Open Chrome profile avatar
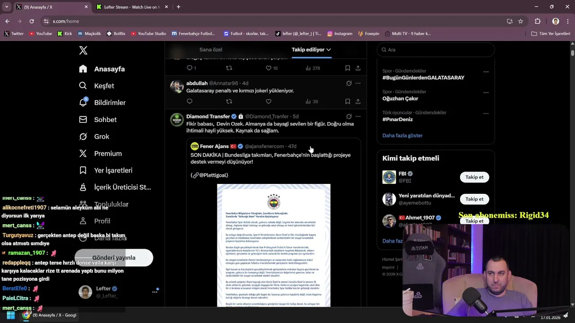Image resolution: width=575 pixels, height=323 pixels. pos(556,21)
